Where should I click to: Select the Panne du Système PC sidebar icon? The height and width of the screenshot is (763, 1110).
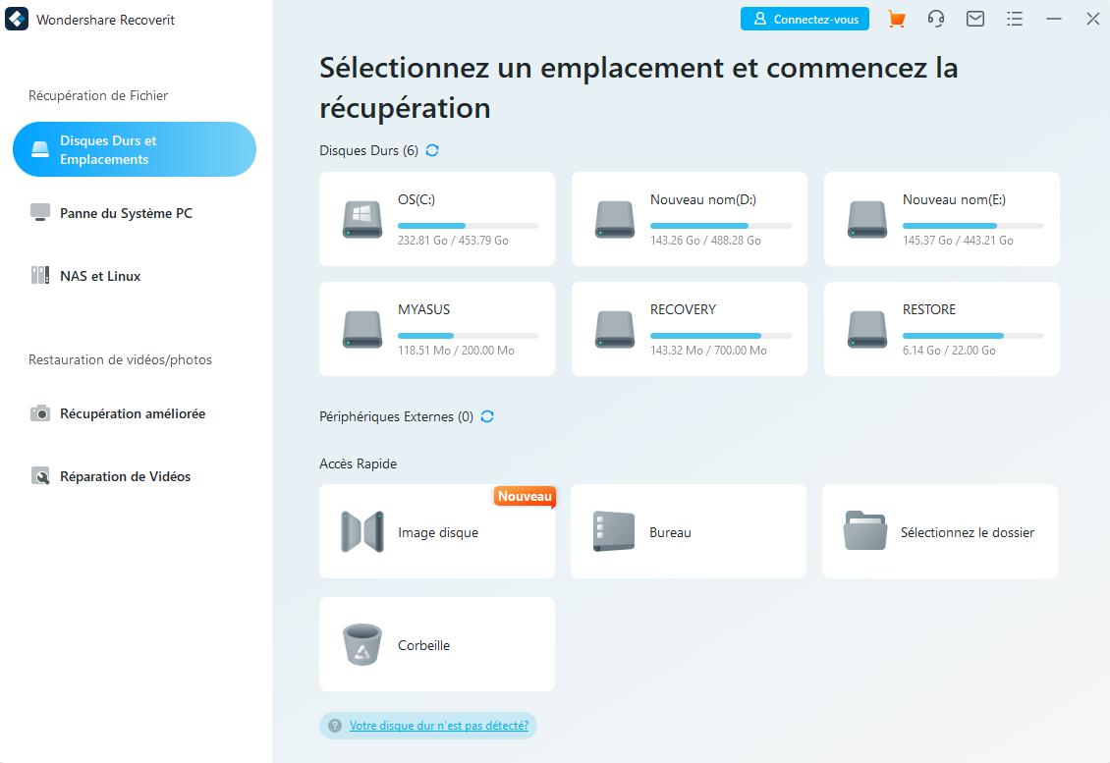40,213
